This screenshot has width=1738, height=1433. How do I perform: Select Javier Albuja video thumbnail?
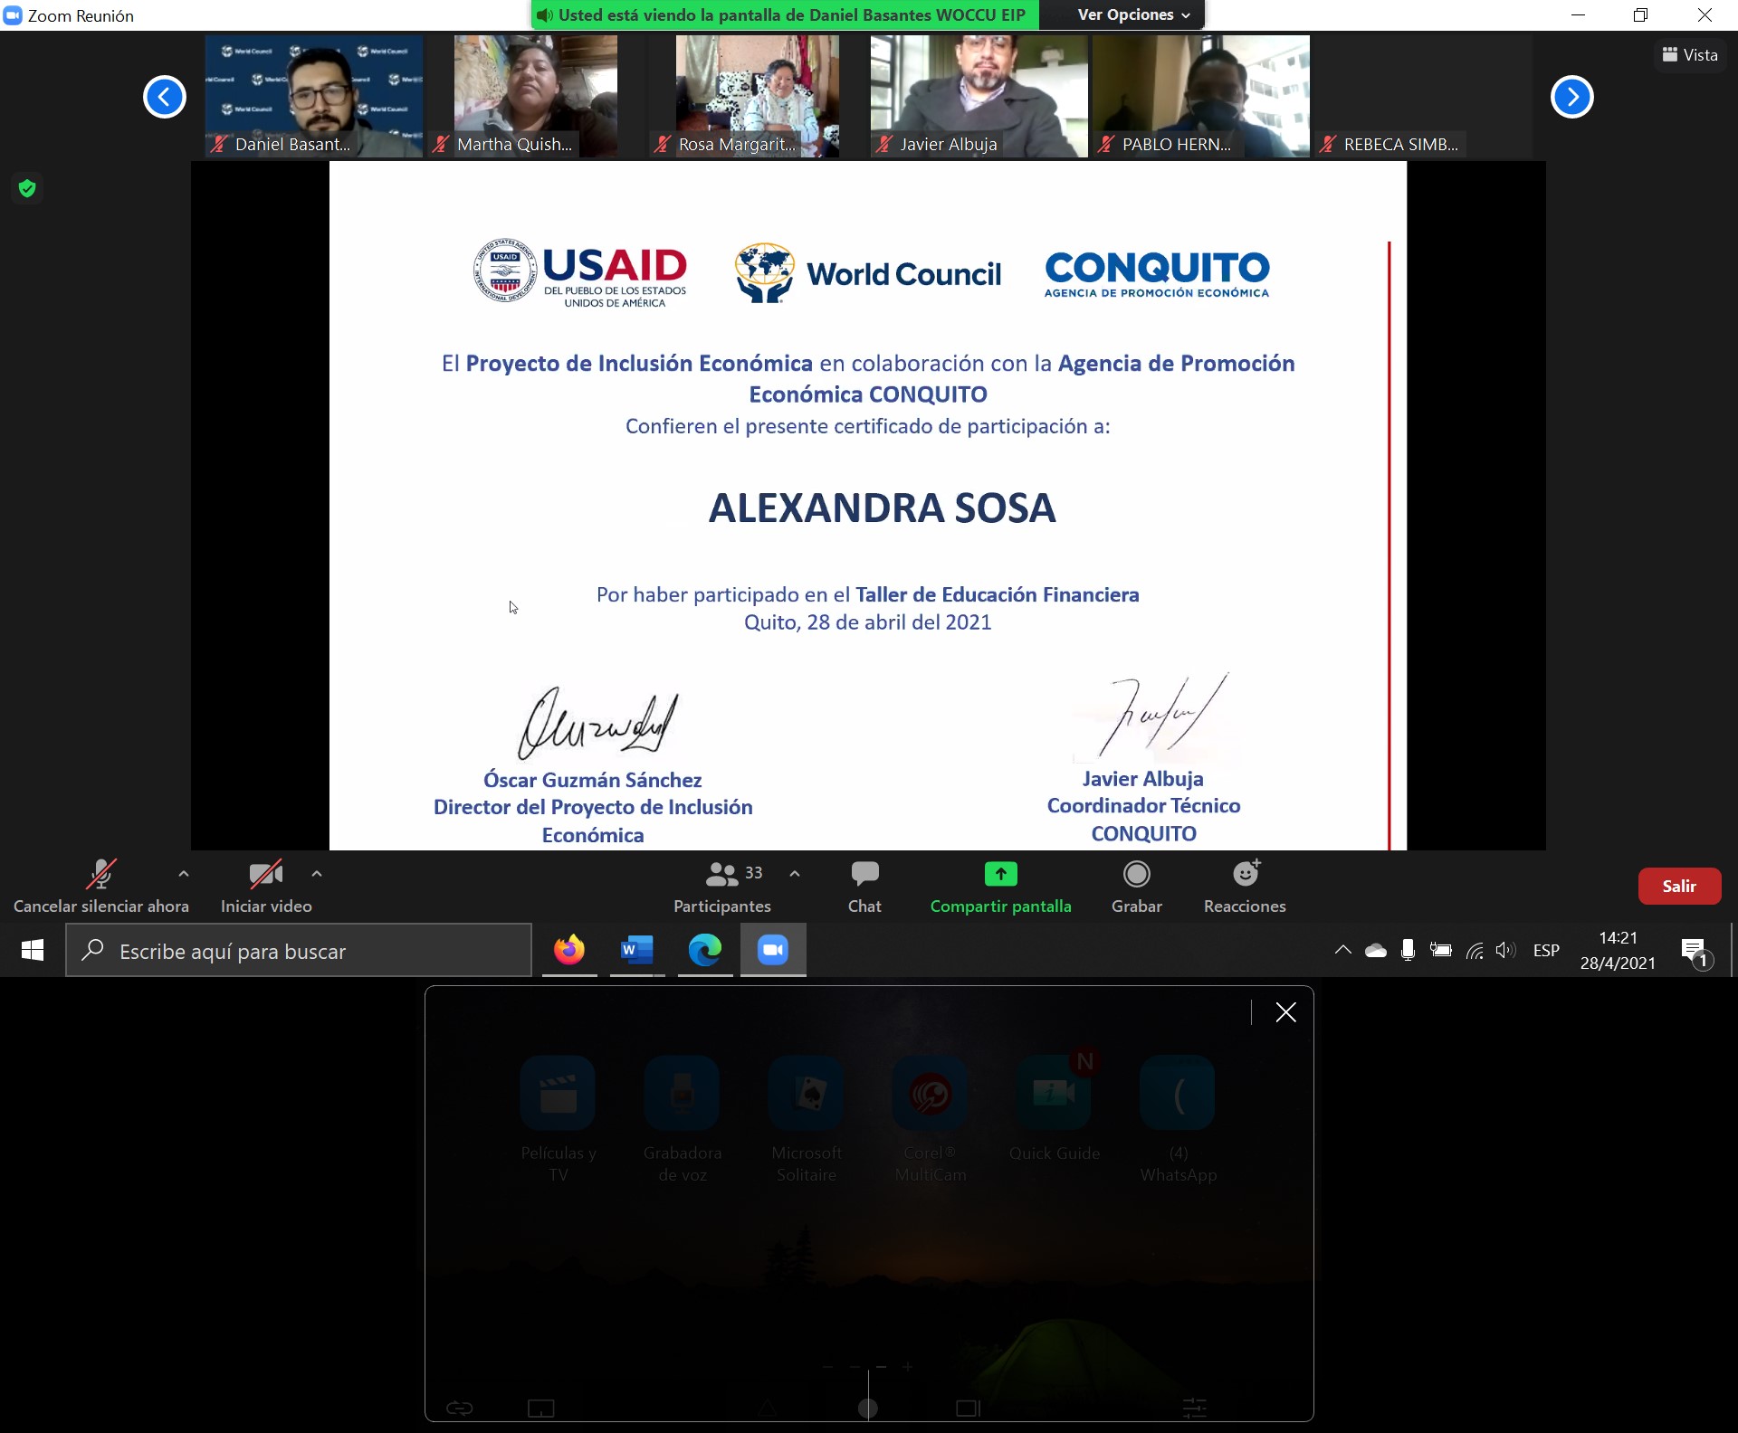(979, 96)
